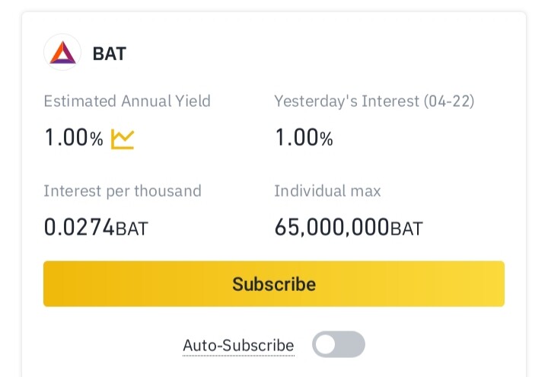Click the white knob of Auto-Subscribe switch

click(x=327, y=344)
